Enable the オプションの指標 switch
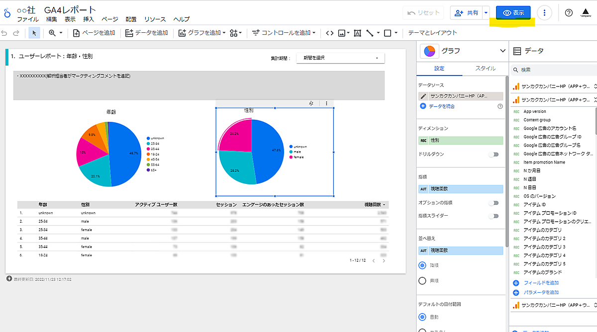597x332 pixels. click(x=493, y=203)
